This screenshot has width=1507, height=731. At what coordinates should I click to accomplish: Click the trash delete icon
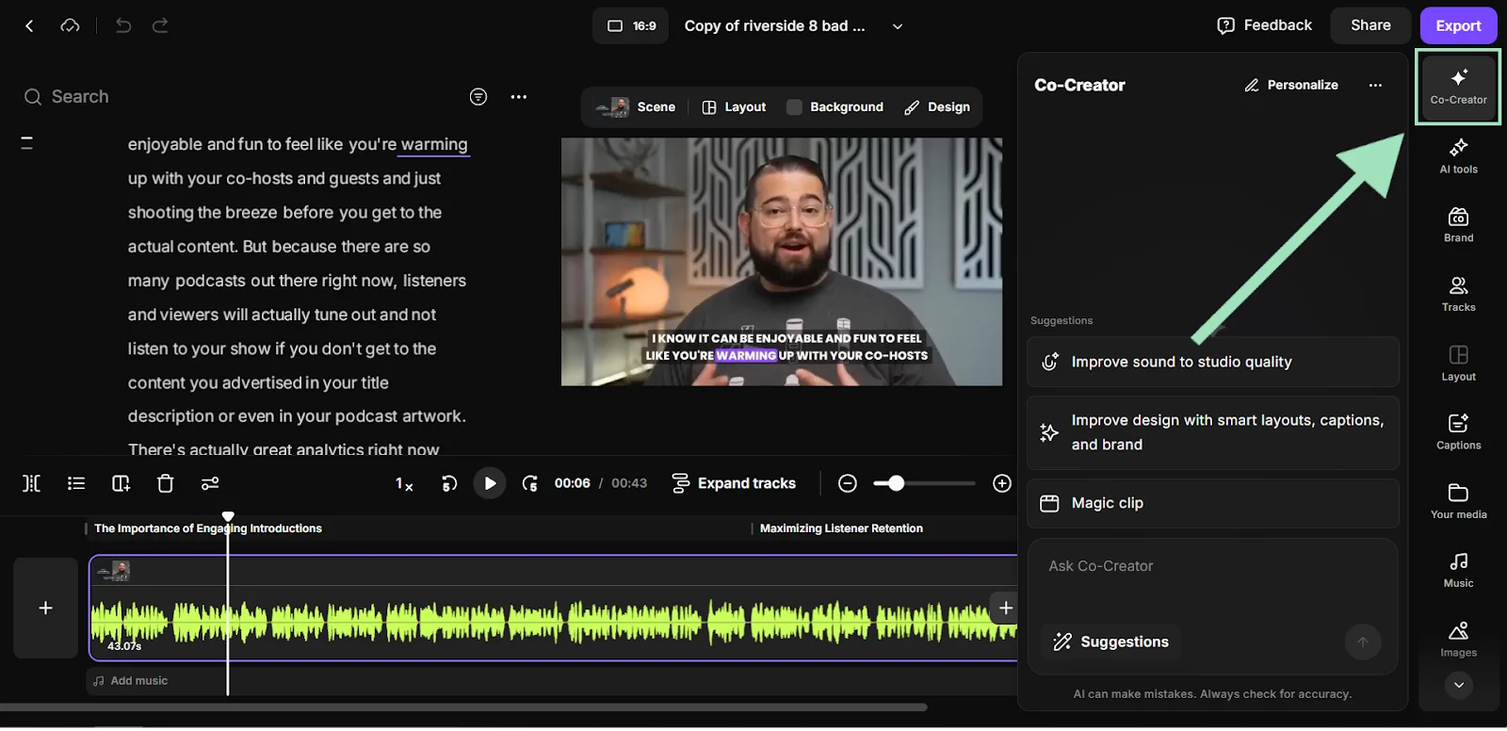tap(165, 483)
